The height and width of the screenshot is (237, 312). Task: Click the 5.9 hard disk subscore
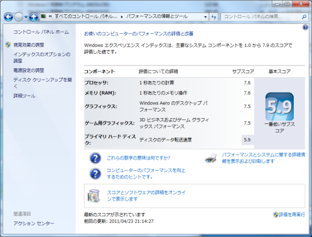(247, 140)
